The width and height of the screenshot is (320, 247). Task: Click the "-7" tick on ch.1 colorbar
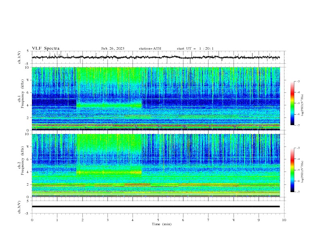point(298,125)
